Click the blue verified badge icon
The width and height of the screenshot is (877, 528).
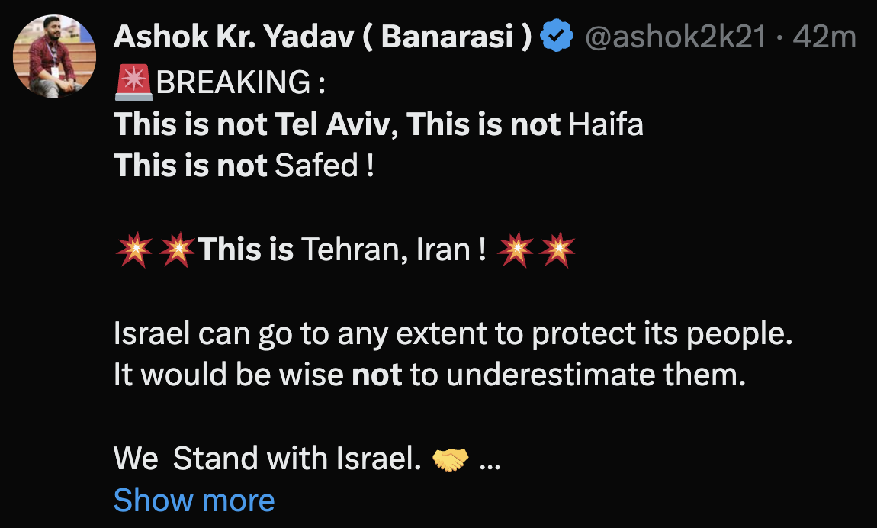(557, 37)
